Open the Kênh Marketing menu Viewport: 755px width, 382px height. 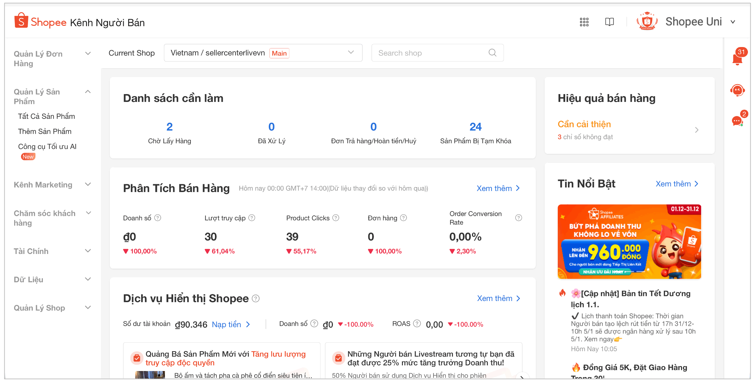tap(43, 184)
